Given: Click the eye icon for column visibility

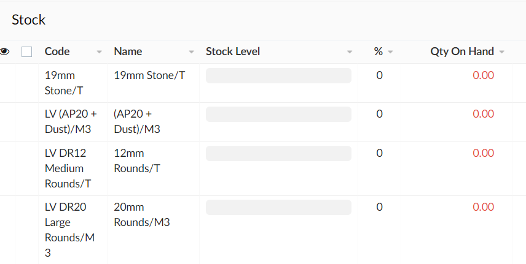Looking at the screenshot, I should tap(5, 51).
